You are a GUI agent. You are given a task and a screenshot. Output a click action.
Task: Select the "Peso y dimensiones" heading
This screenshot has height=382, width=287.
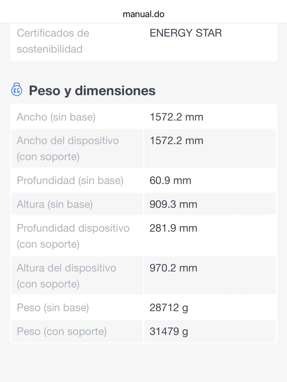[92, 91]
